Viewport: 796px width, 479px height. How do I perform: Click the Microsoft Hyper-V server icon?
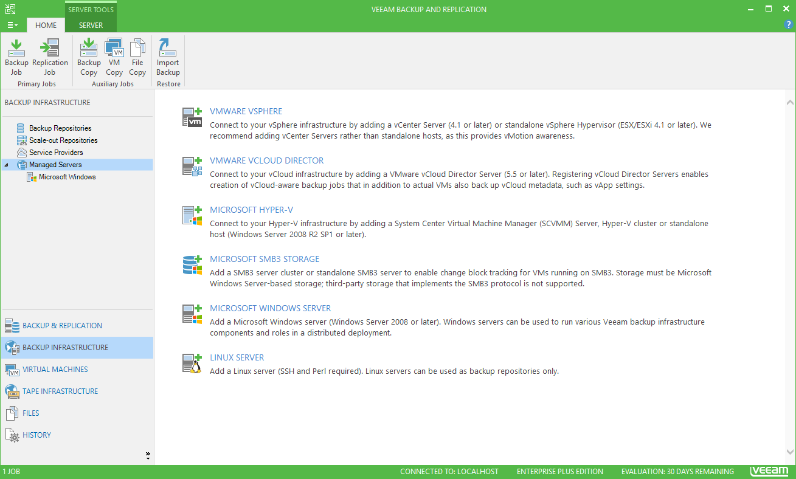[192, 215]
